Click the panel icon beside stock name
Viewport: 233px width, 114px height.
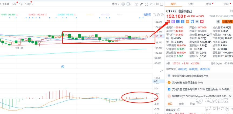231,11
